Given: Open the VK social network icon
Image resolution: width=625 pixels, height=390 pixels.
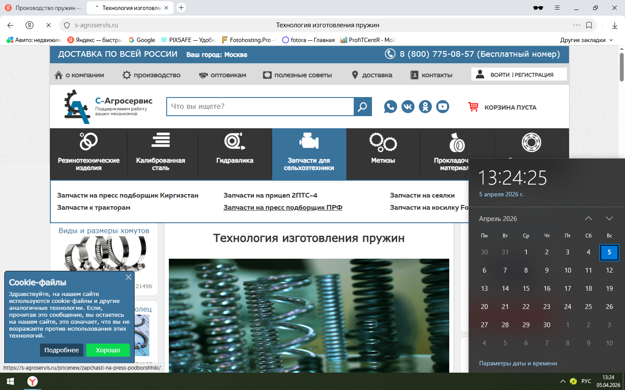Looking at the screenshot, I should 408,107.
